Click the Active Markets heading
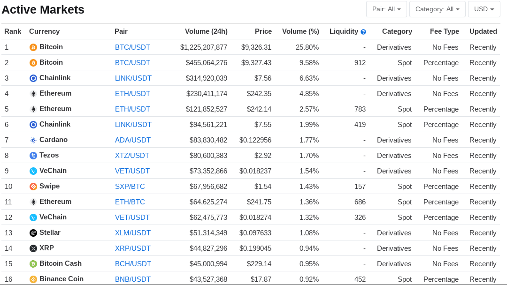 [43, 10]
